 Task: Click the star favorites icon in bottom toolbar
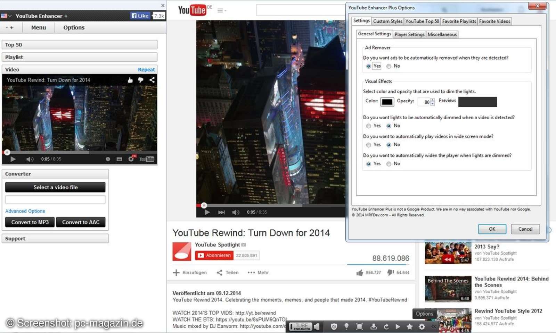point(409,326)
